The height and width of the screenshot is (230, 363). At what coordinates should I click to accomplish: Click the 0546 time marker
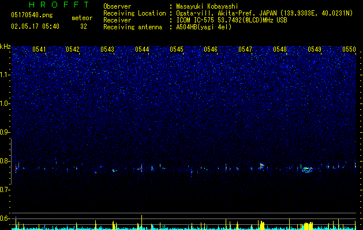point(211,49)
